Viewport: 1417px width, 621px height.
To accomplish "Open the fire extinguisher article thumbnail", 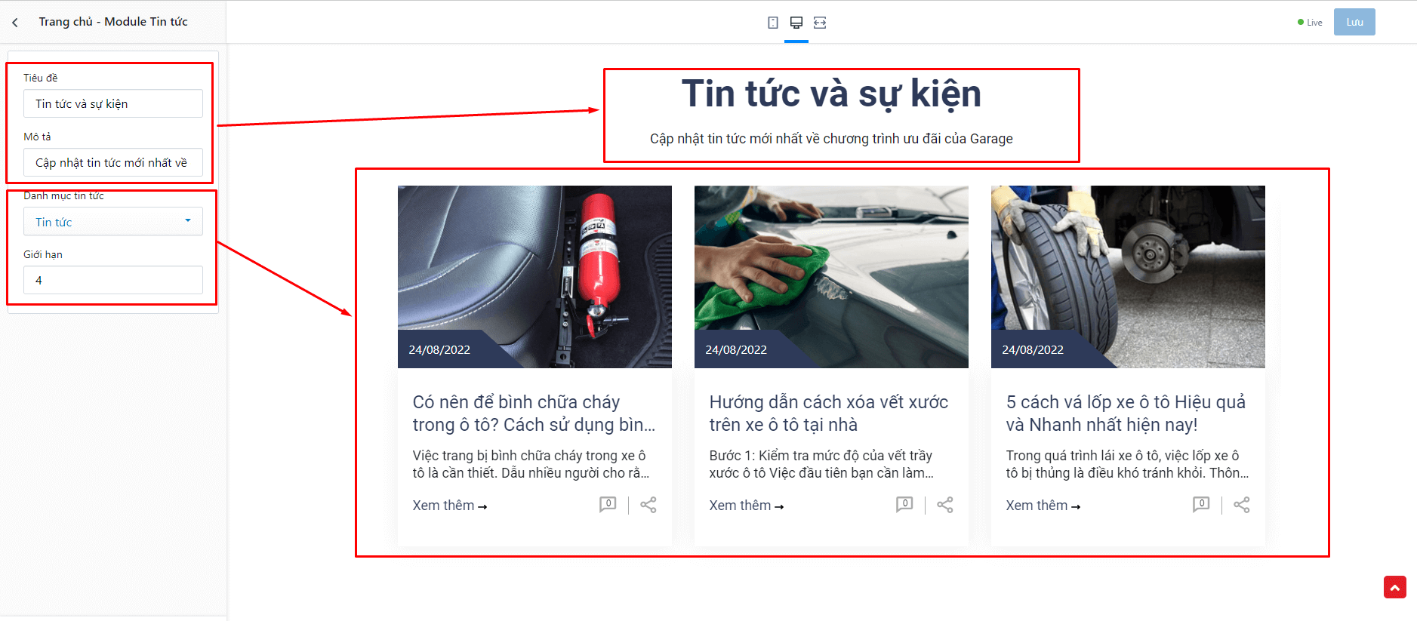I will (534, 277).
